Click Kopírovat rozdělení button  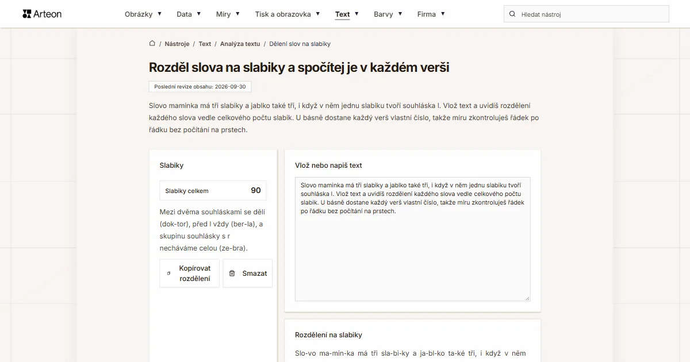[x=190, y=274]
